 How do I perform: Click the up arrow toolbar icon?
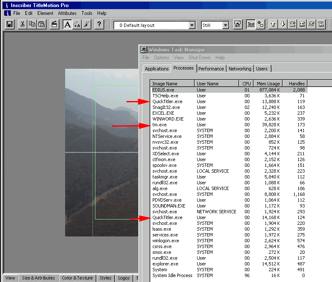coord(273,24)
